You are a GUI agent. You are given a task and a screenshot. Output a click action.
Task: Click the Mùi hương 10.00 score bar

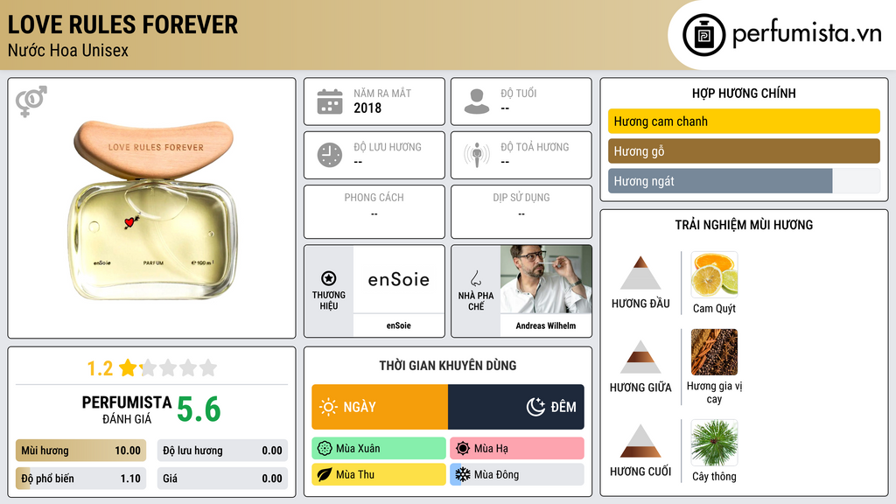coord(81,451)
